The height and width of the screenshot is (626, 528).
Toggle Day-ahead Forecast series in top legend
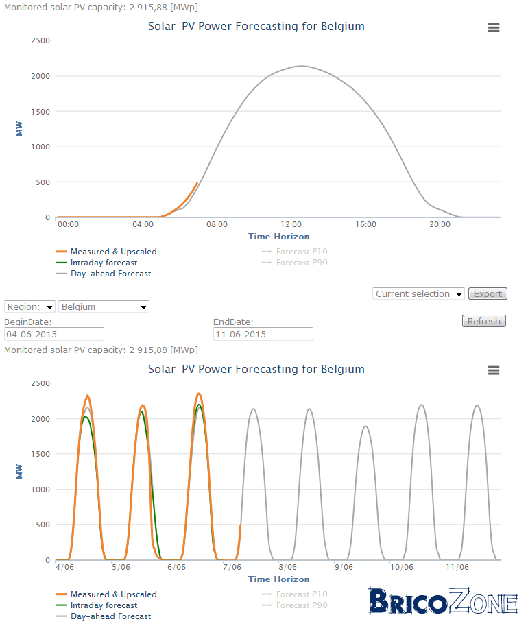104,274
